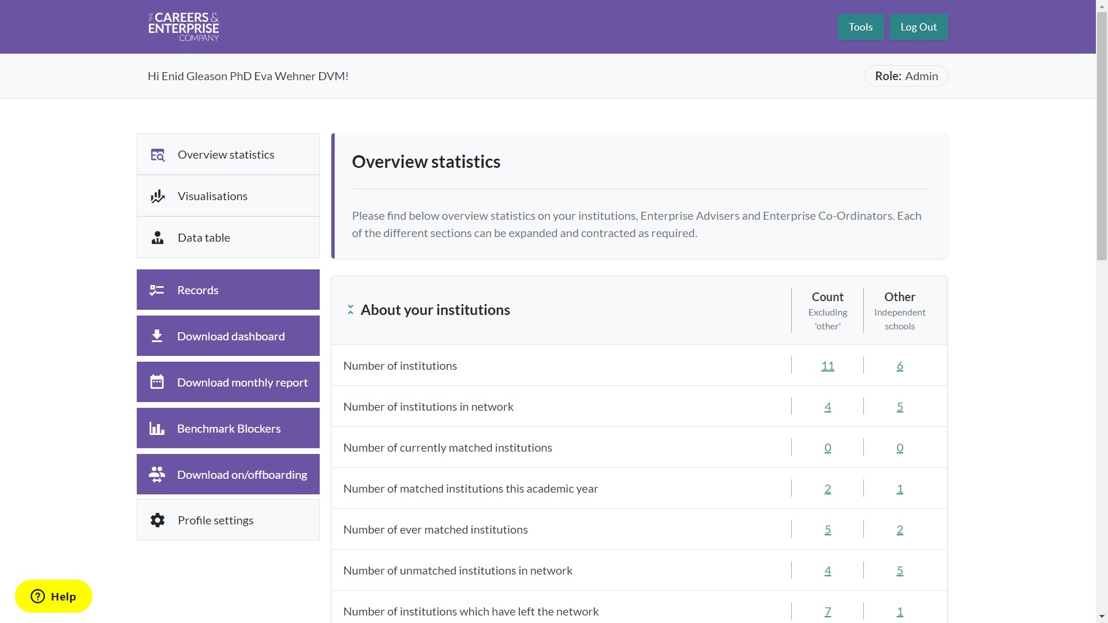Image resolution: width=1108 pixels, height=623 pixels.
Task: Click the page vertical scrollbar thumb
Action: tap(1102, 136)
